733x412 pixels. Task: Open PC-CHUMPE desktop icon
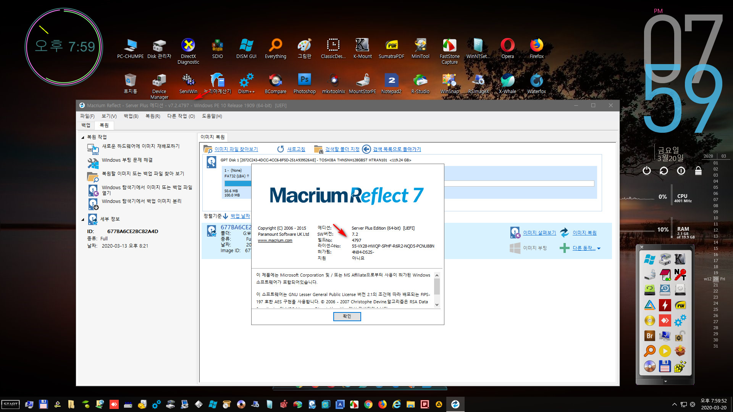(130, 49)
